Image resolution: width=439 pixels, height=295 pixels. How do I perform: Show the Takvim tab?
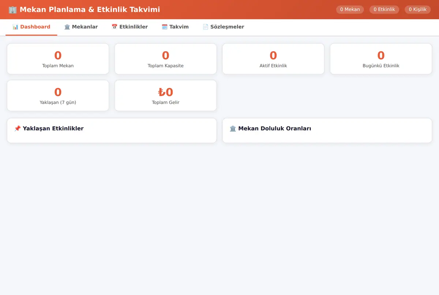[x=175, y=27]
